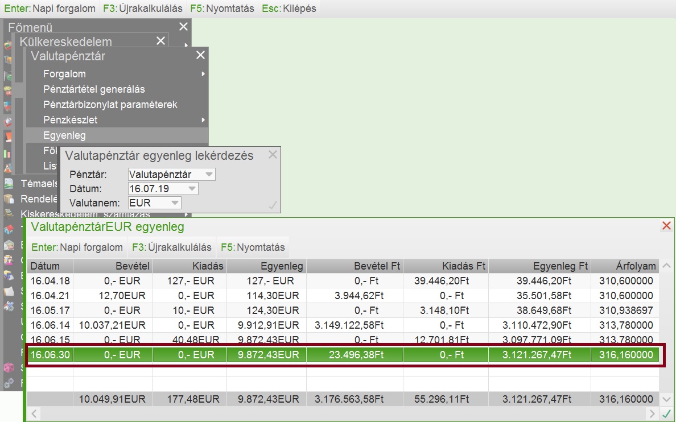Click the Bevétel Ft column header
Image resolution: width=676 pixels, height=422 pixels.
[355, 266]
